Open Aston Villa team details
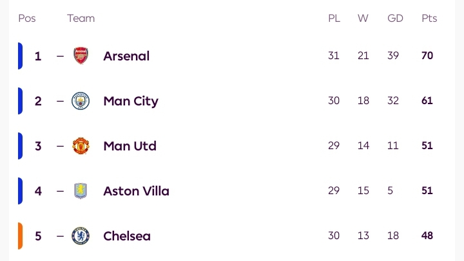Viewport: 464px width, 261px height. pos(136,191)
